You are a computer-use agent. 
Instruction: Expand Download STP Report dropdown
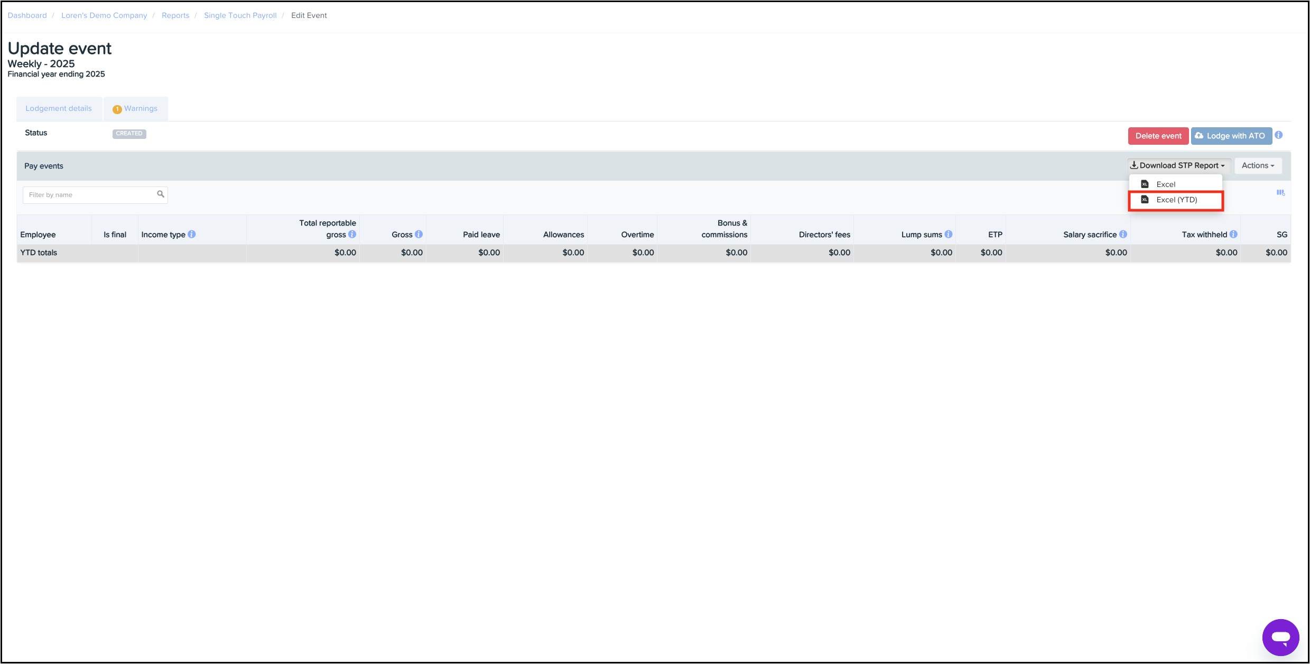1178,165
